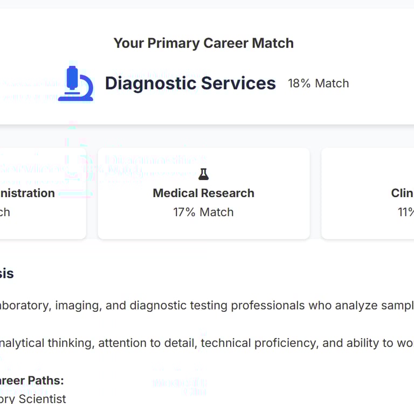This screenshot has height=404, width=414.
Task: Click the blue microscope icon
Action: 75,83
